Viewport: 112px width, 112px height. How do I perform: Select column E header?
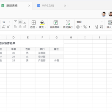click(x=28, y=37)
